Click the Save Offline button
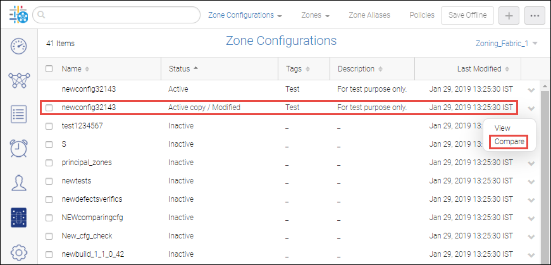551x265 pixels. pos(467,15)
